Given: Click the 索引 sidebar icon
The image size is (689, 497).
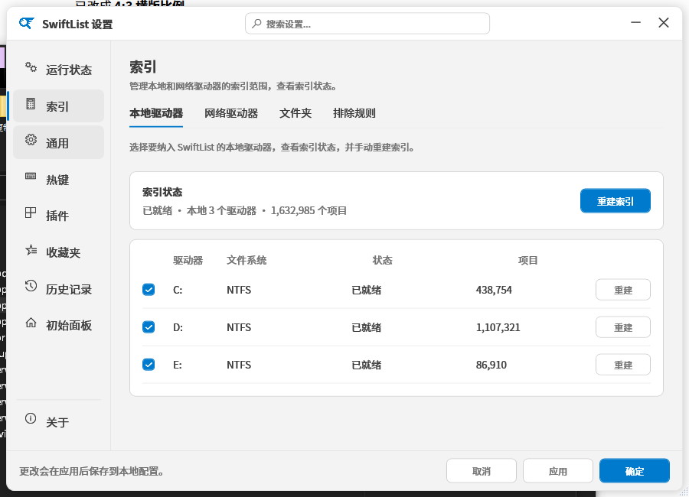Looking at the screenshot, I should (31, 104).
